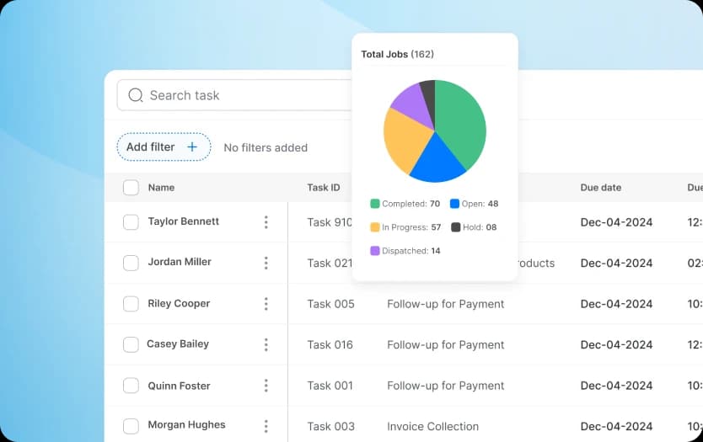Click the In Progress: 57 legend label
The height and width of the screenshot is (442, 703).
pyautogui.click(x=411, y=227)
